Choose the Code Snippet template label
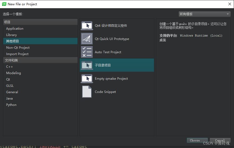234x148 pixels. click(x=105, y=92)
